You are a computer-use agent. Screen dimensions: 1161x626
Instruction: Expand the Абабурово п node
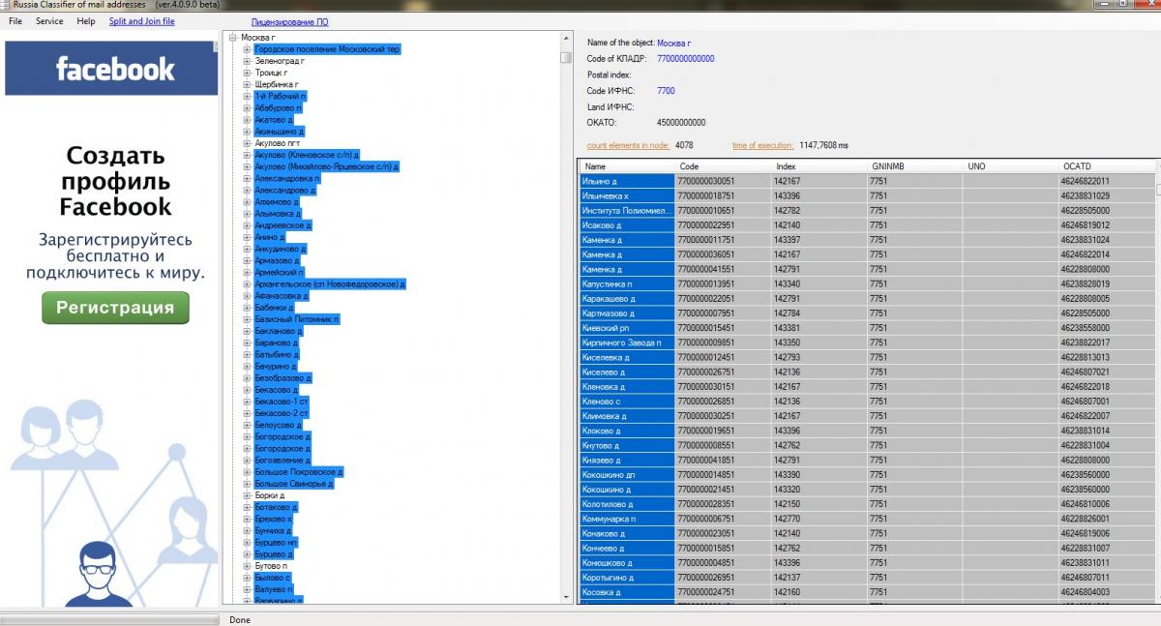point(248,108)
